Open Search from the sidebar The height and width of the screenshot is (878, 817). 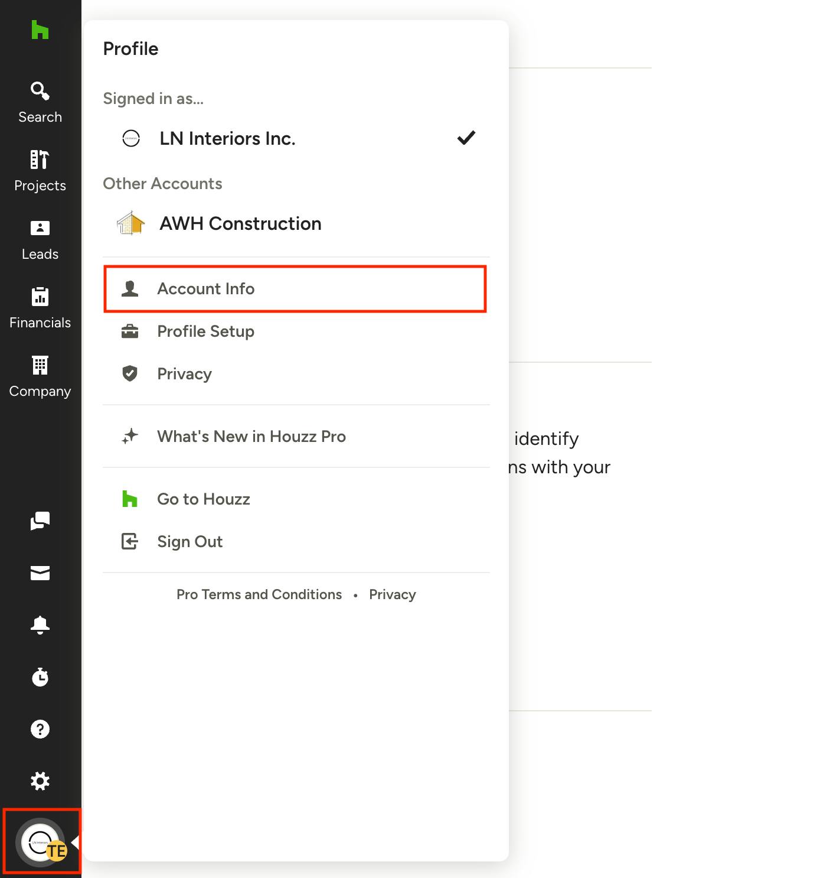click(40, 103)
